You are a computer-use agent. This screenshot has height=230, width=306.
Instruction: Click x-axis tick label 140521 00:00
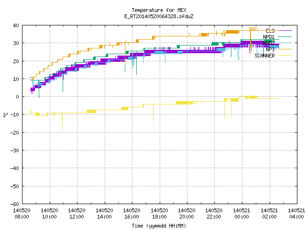pyautogui.click(x=242, y=214)
